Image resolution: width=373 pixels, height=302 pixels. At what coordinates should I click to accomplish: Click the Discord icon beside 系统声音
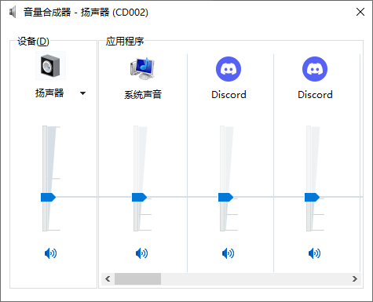click(x=229, y=69)
